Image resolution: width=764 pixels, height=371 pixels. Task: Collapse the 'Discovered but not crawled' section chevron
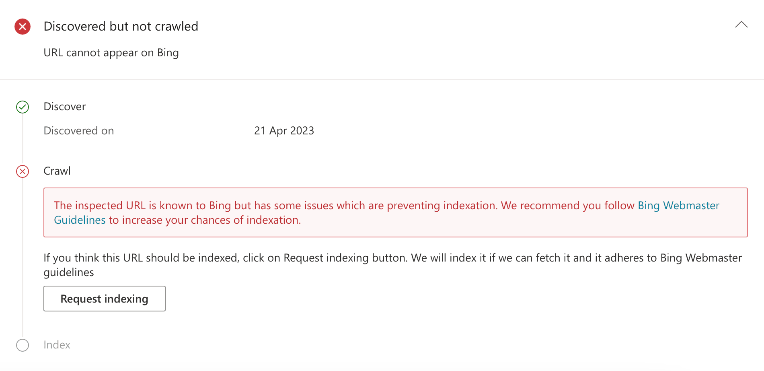[x=741, y=25]
